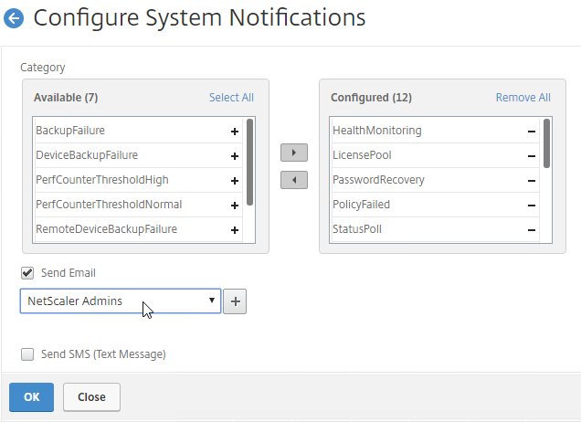581x422 pixels.
Task: Click Remove All in Configured list
Action: [x=523, y=98]
